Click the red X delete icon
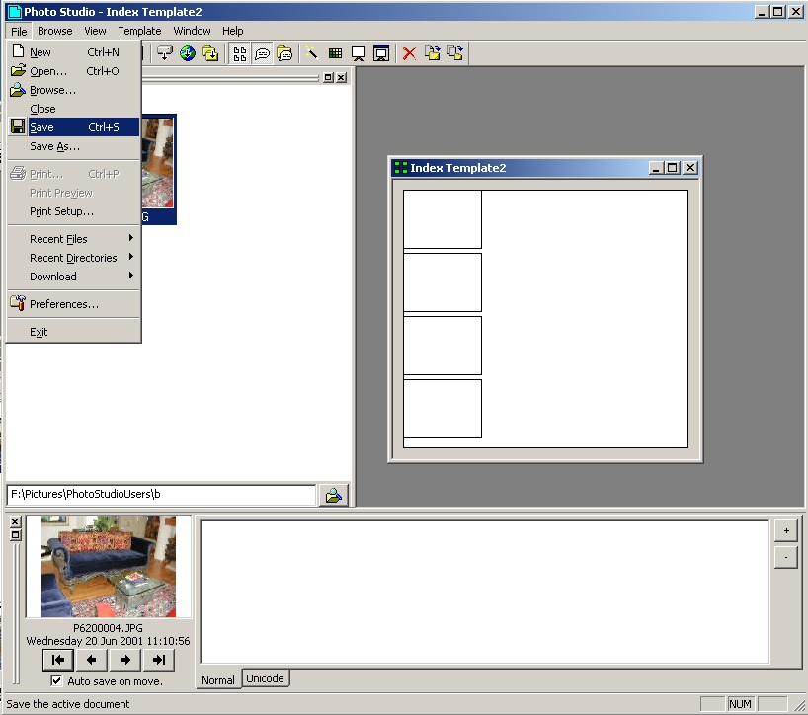The image size is (808, 715). (409, 53)
